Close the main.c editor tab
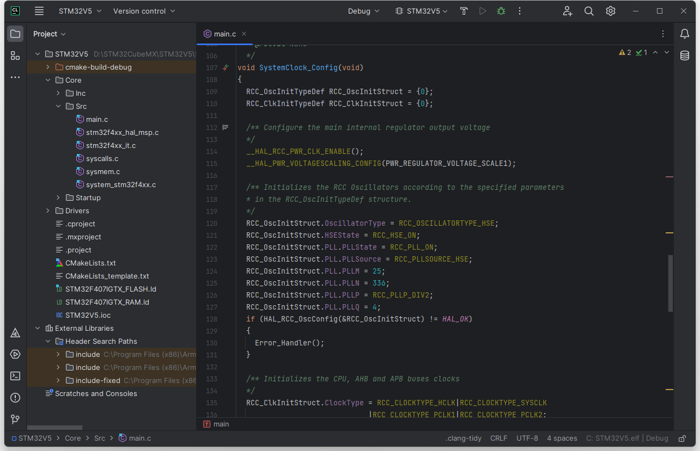This screenshot has height=451, width=700. [x=244, y=34]
